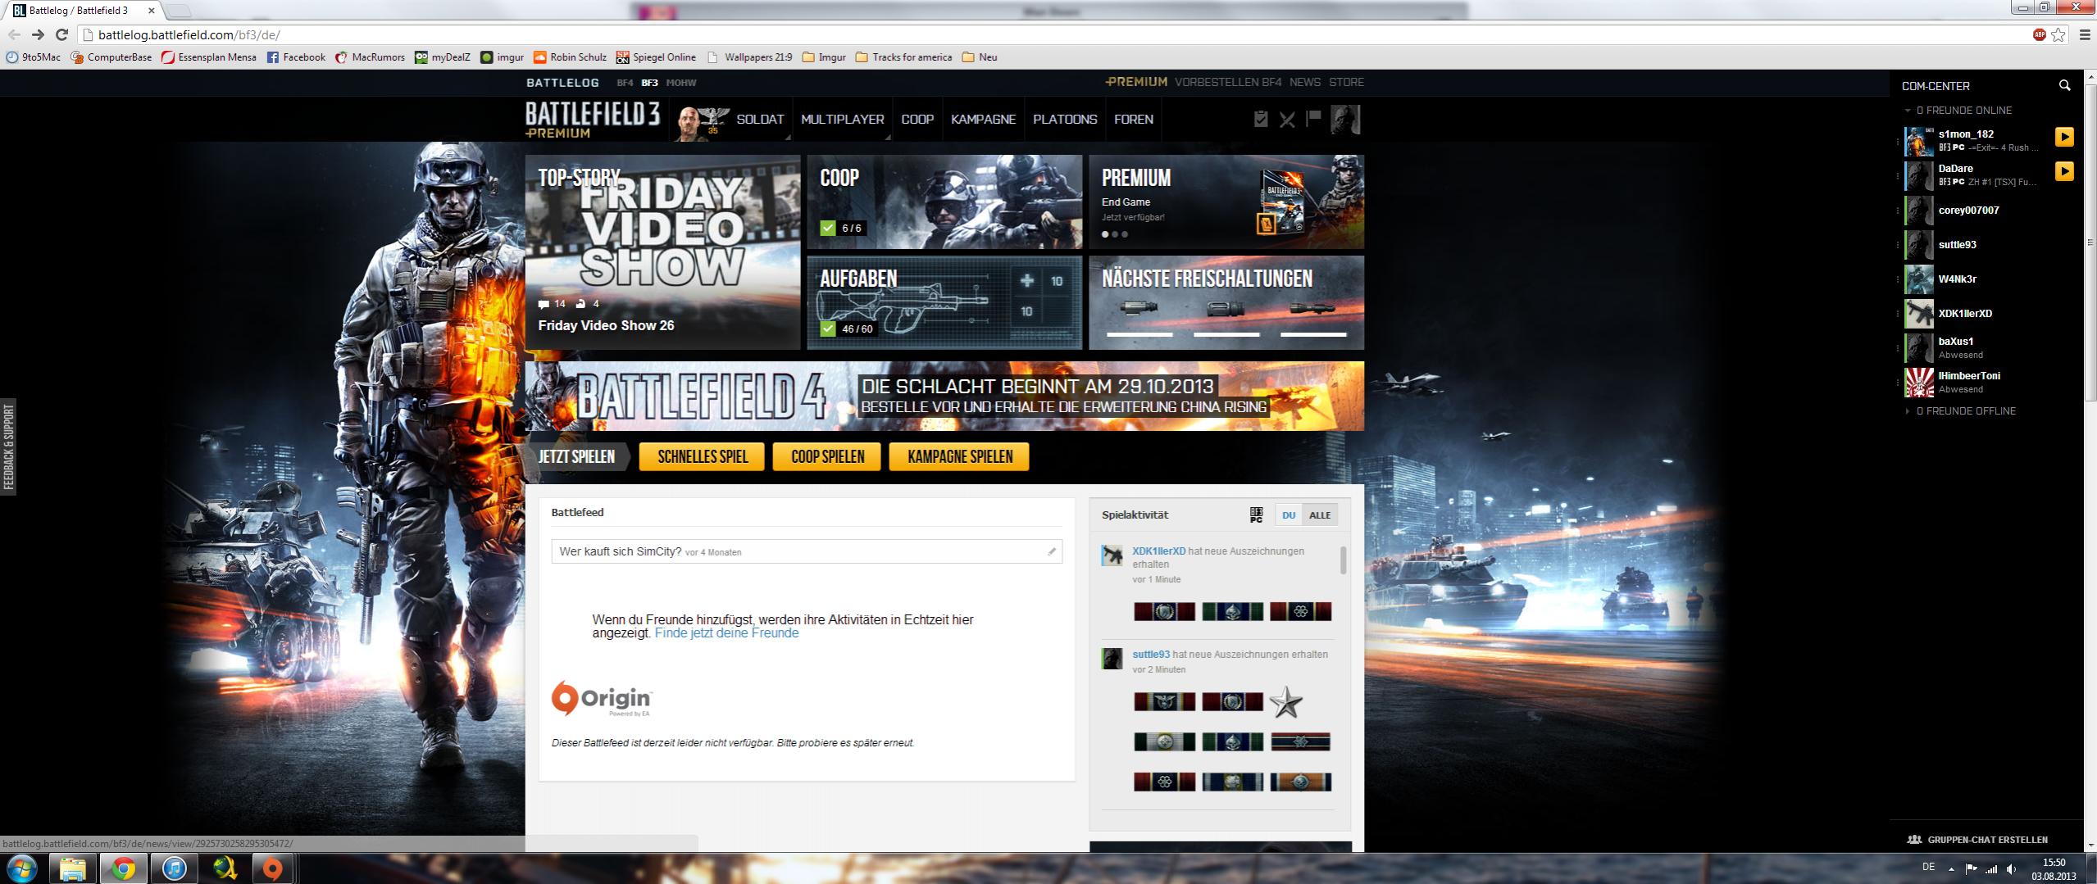The height and width of the screenshot is (884, 2097).
Task: Click the Chrome reload page icon
Action: click(x=61, y=34)
